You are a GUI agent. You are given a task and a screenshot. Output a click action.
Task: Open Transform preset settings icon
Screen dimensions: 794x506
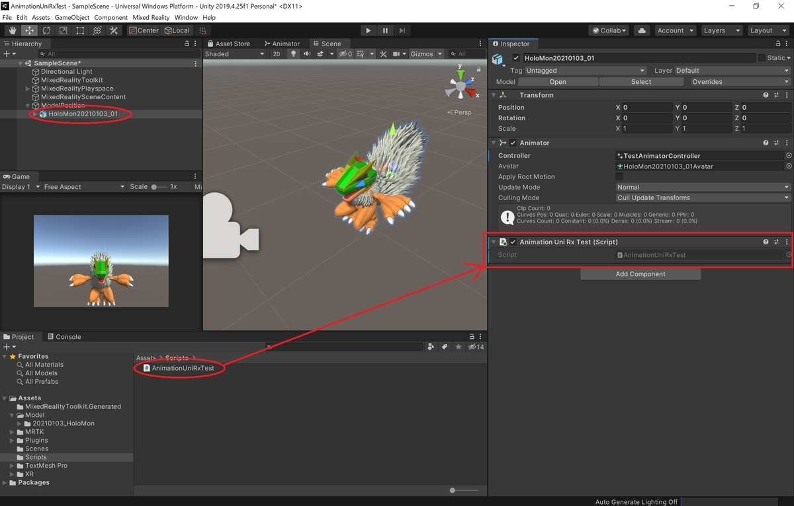[776, 95]
